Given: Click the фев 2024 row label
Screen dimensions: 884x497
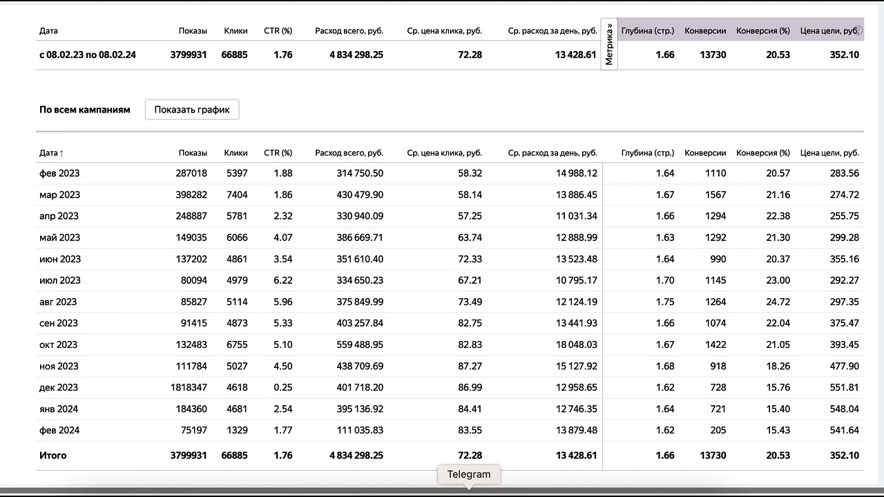Looking at the screenshot, I should click(x=59, y=430).
